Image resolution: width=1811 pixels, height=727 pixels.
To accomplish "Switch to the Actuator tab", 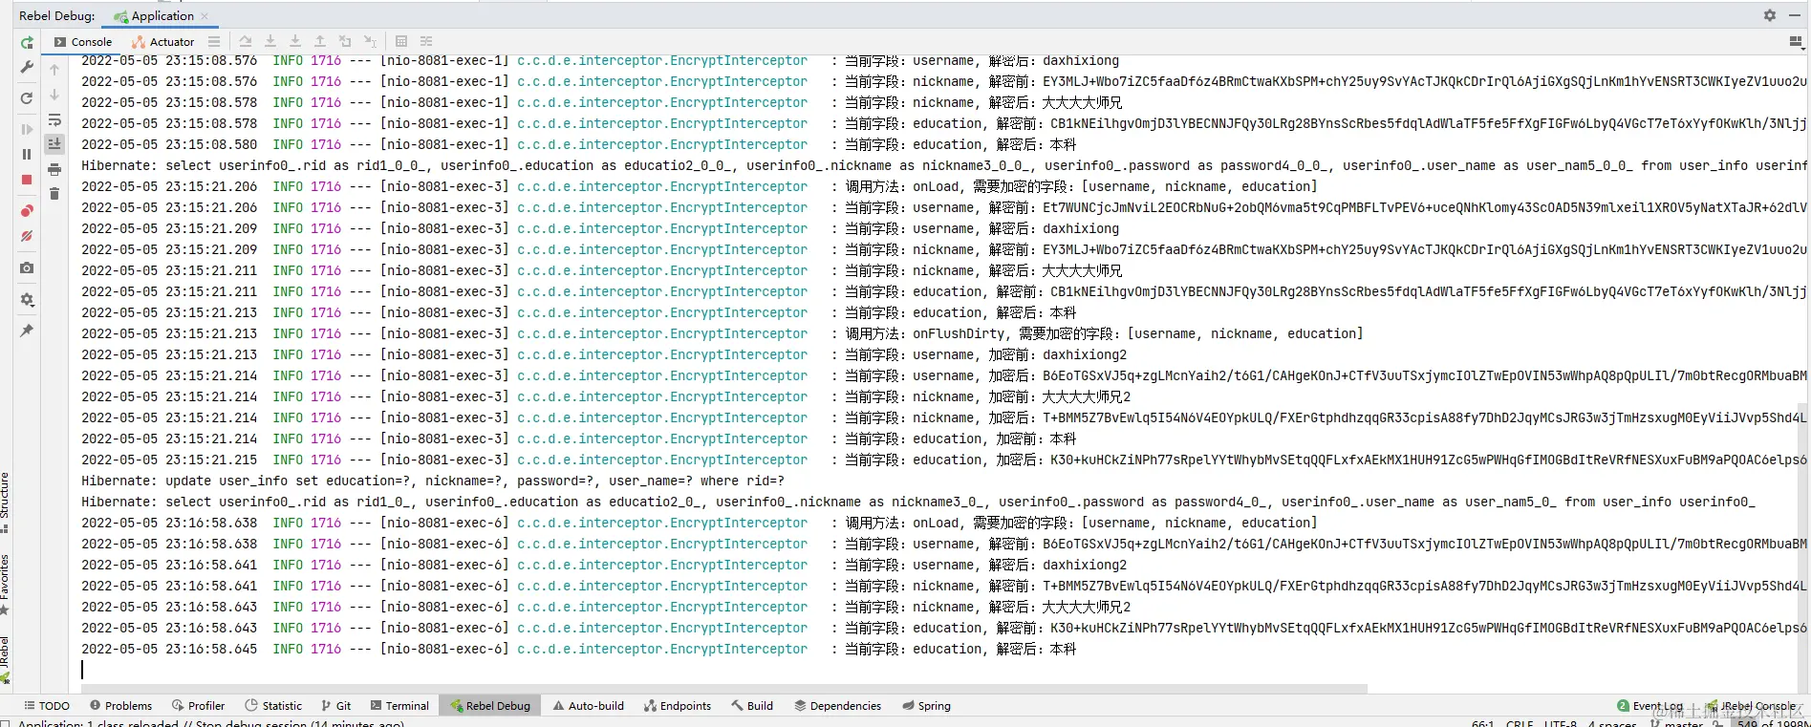I will point(163,42).
